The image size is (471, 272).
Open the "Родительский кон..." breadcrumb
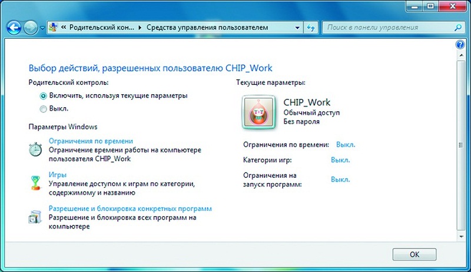102,27
